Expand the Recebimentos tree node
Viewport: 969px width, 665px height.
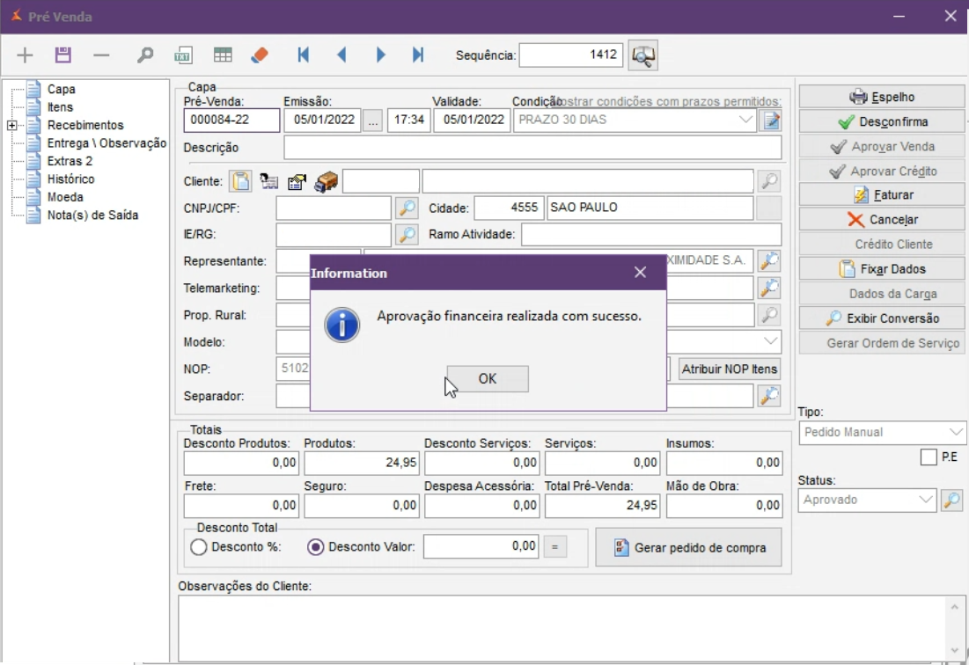coord(12,126)
